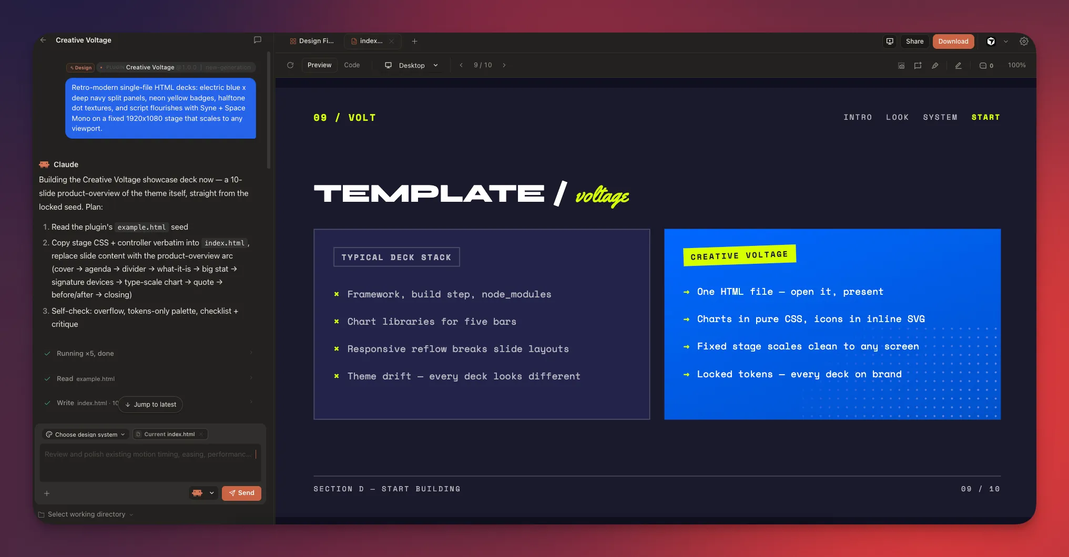
Task: Click 'Theme drift — every deck looks different'
Action: [464, 376]
